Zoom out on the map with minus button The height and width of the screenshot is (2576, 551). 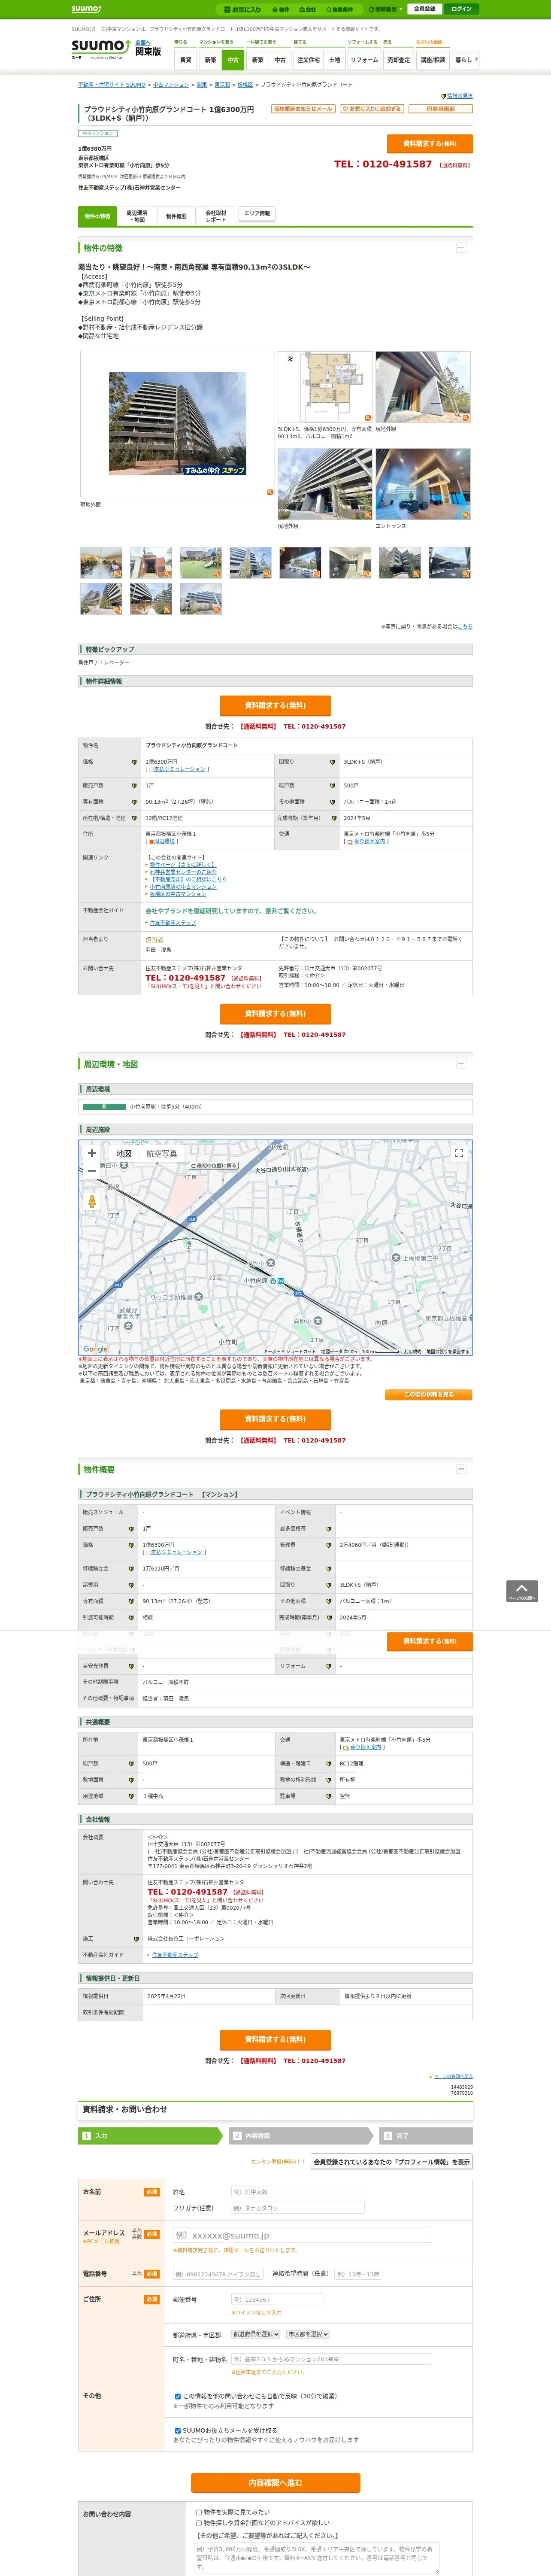pos(92,1170)
